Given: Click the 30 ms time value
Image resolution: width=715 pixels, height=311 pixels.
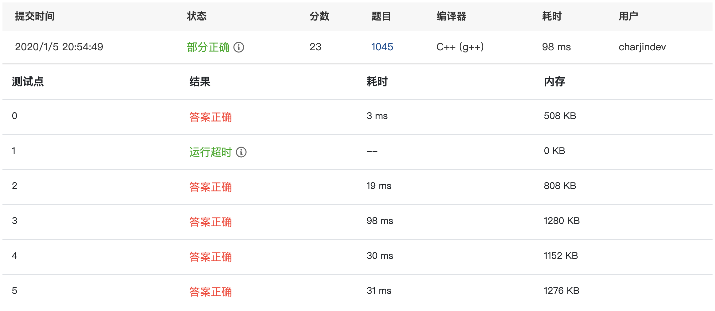Looking at the screenshot, I should coord(380,256).
